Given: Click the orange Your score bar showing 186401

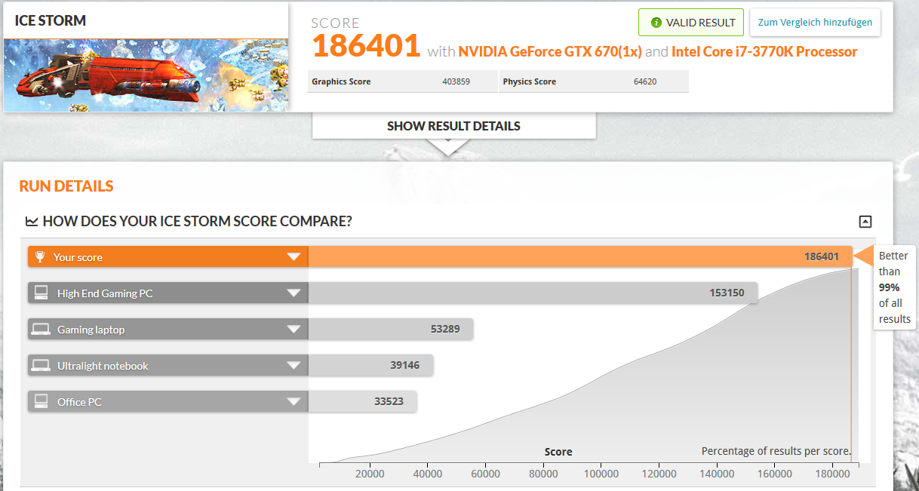Looking at the screenshot, I should click(580, 257).
